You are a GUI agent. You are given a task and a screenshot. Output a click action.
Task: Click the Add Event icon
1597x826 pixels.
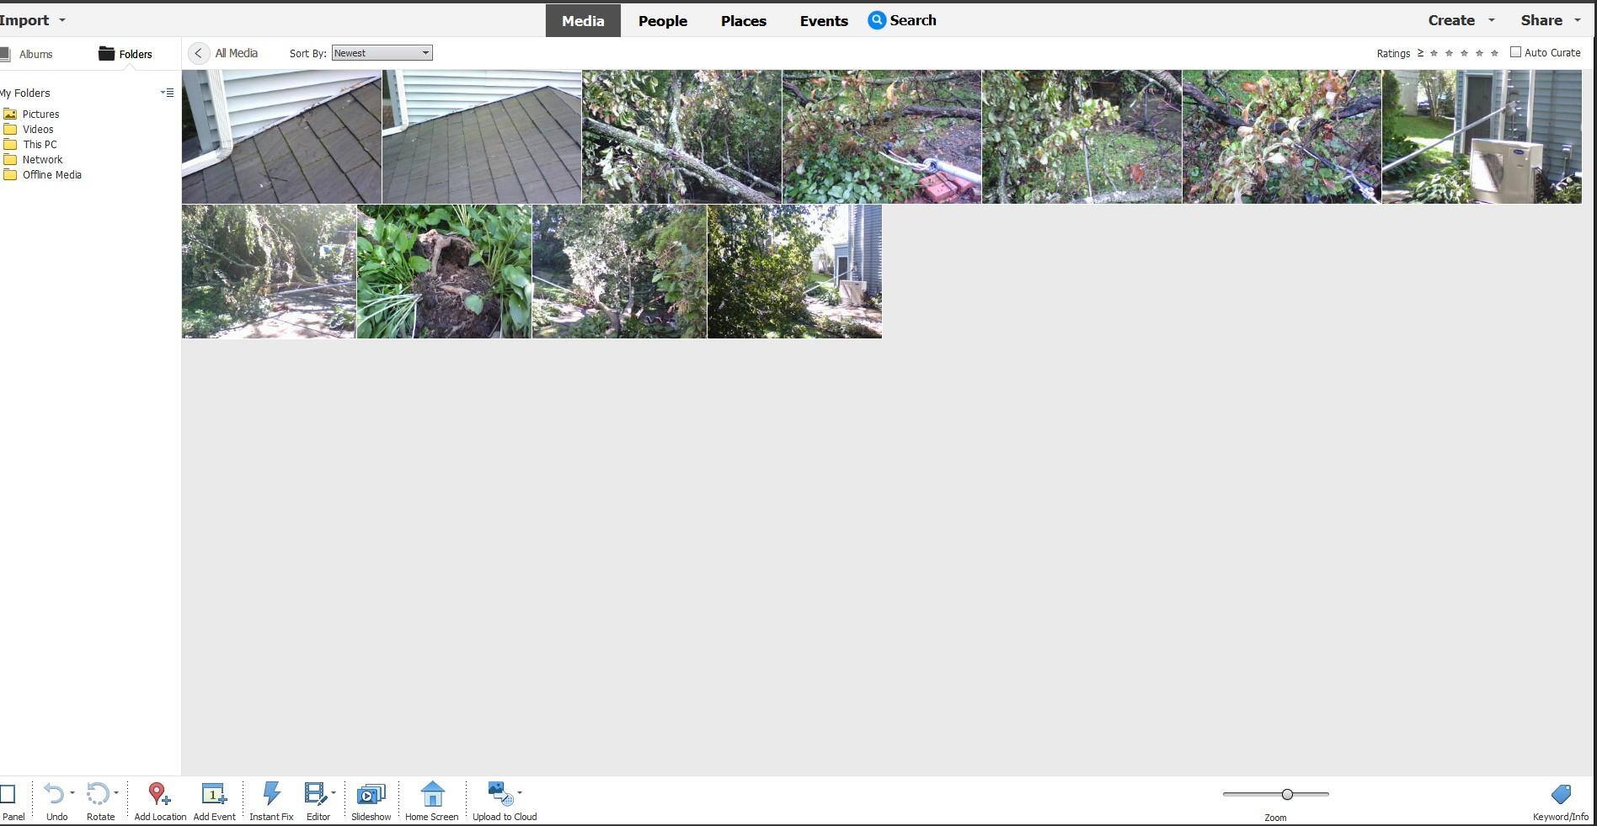(214, 792)
